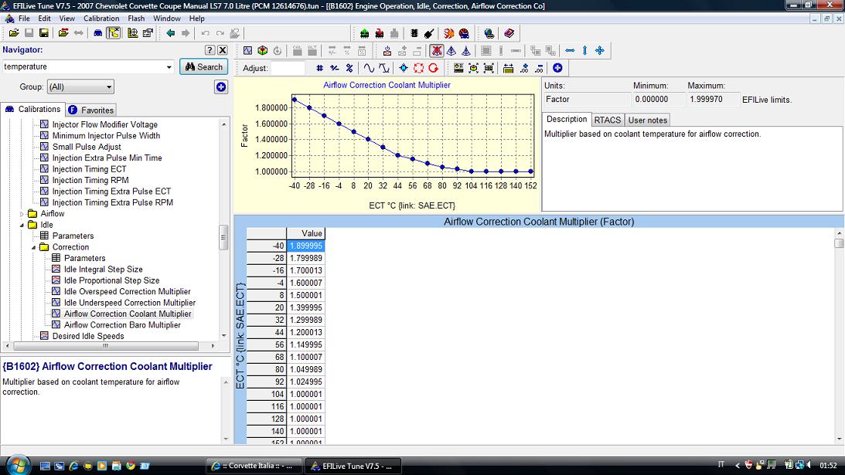Click the blue back arrow icon
Viewport: 845px width, 475px height.
pyautogui.click(x=171, y=33)
